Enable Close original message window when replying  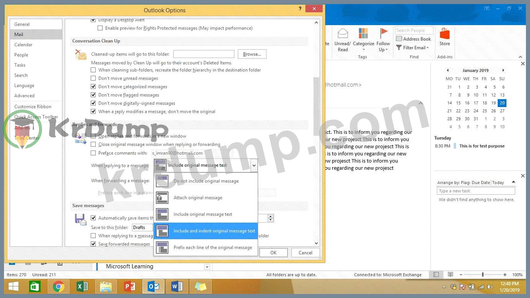coord(93,144)
